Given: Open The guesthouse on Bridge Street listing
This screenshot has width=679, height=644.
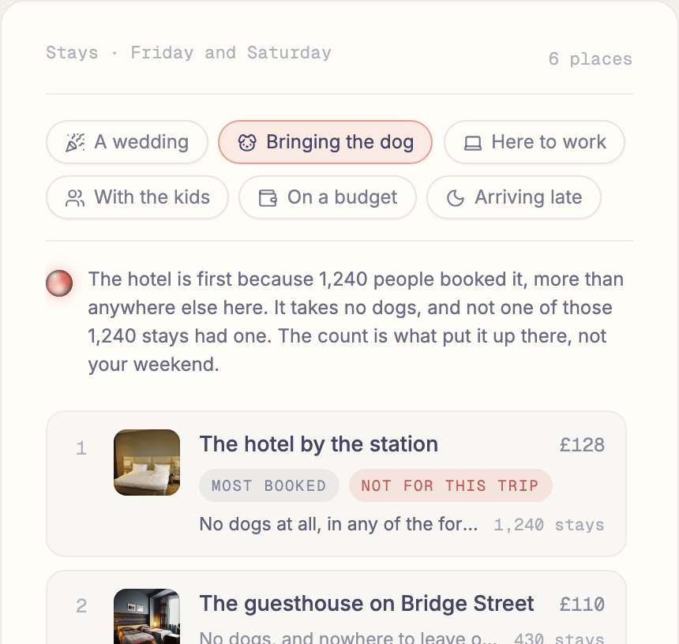Looking at the screenshot, I should pos(336,607).
